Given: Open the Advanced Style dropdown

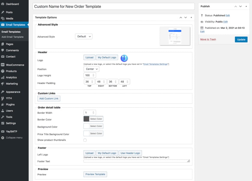Looking at the screenshot, I should coord(84,37).
